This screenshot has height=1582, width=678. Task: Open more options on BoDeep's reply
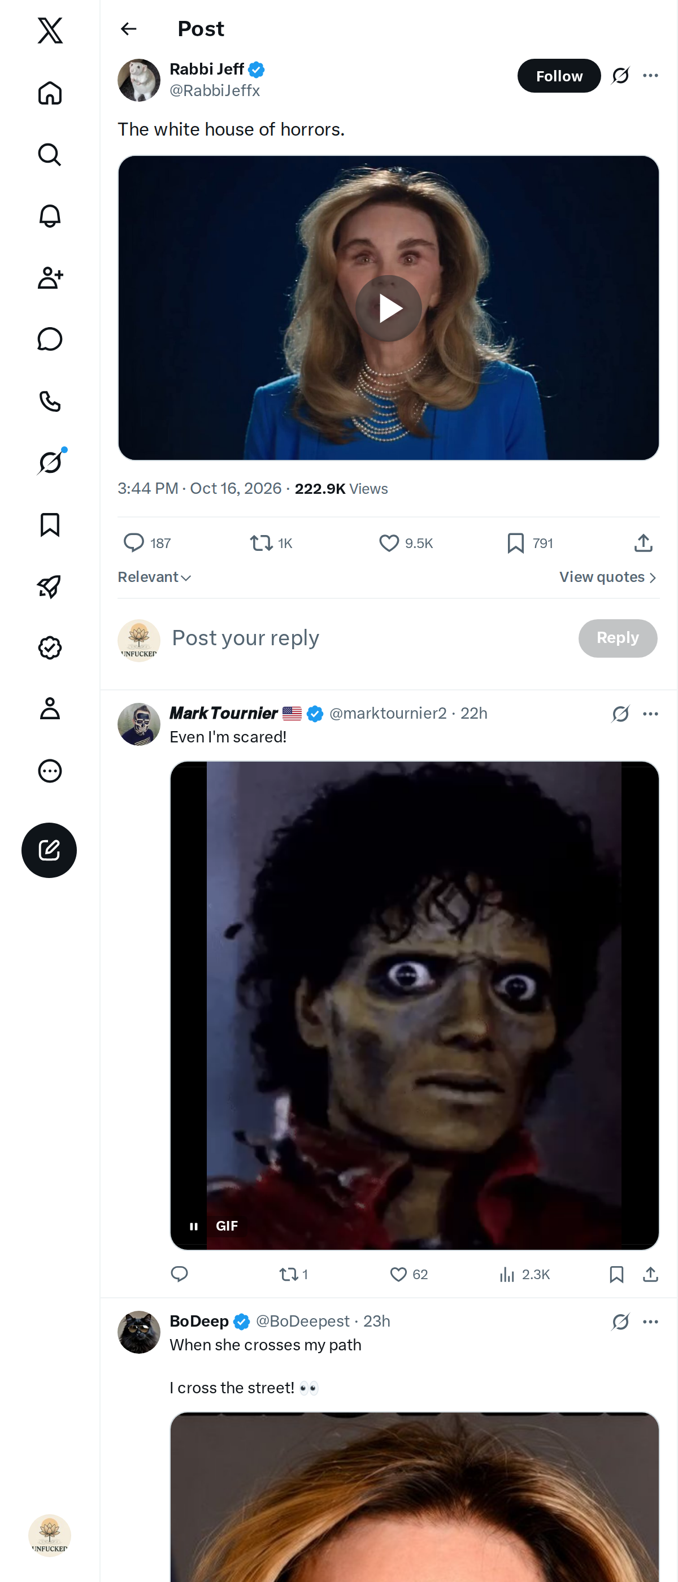[650, 1322]
